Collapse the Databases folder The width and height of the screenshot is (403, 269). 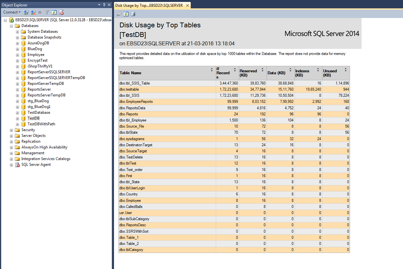pyautogui.click(x=12, y=25)
